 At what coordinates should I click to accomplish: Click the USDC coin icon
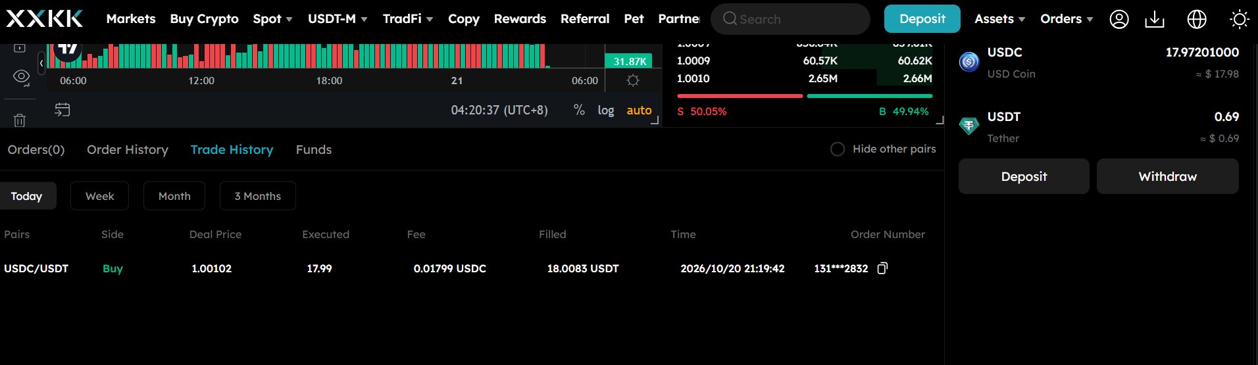(969, 62)
